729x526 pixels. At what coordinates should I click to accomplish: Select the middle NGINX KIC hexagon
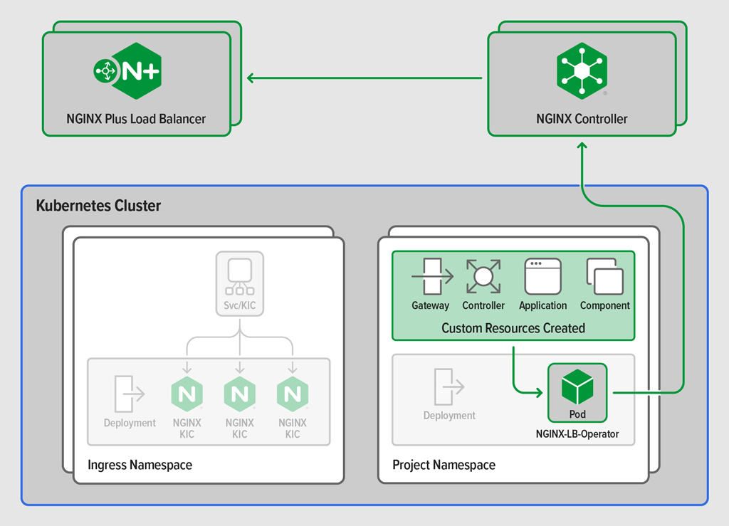(x=240, y=394)
